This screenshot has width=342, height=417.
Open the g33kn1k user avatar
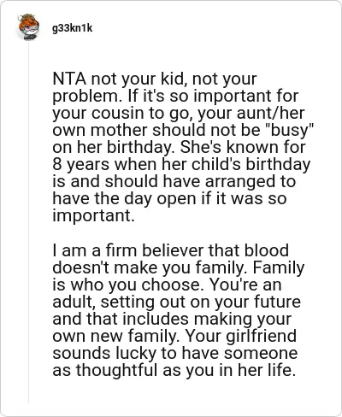click(28, 26)
